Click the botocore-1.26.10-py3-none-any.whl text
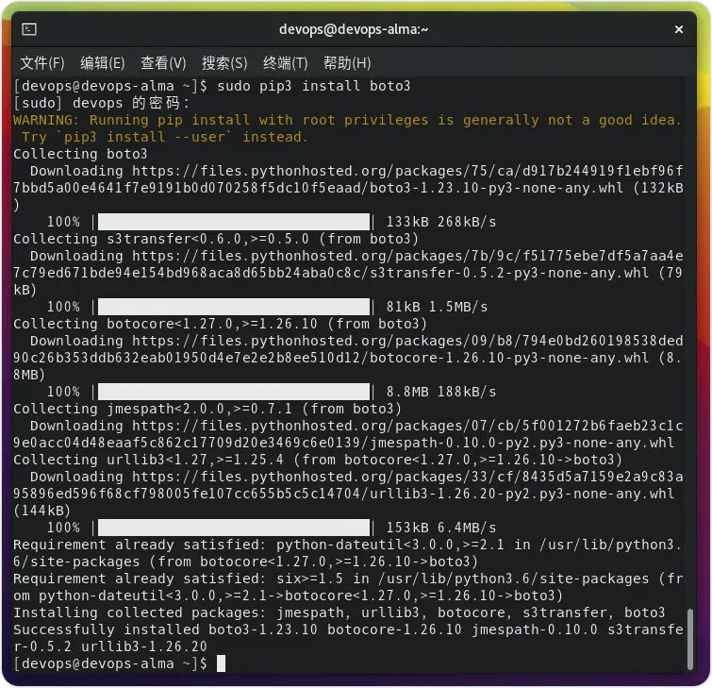The height and width of the screenshot is (688, 712). (509, 358)
